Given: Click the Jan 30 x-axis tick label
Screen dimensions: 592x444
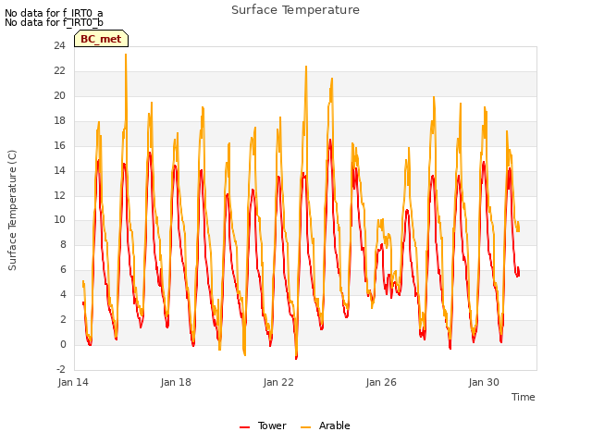Looking at the screenshot, I should [484, 382].
